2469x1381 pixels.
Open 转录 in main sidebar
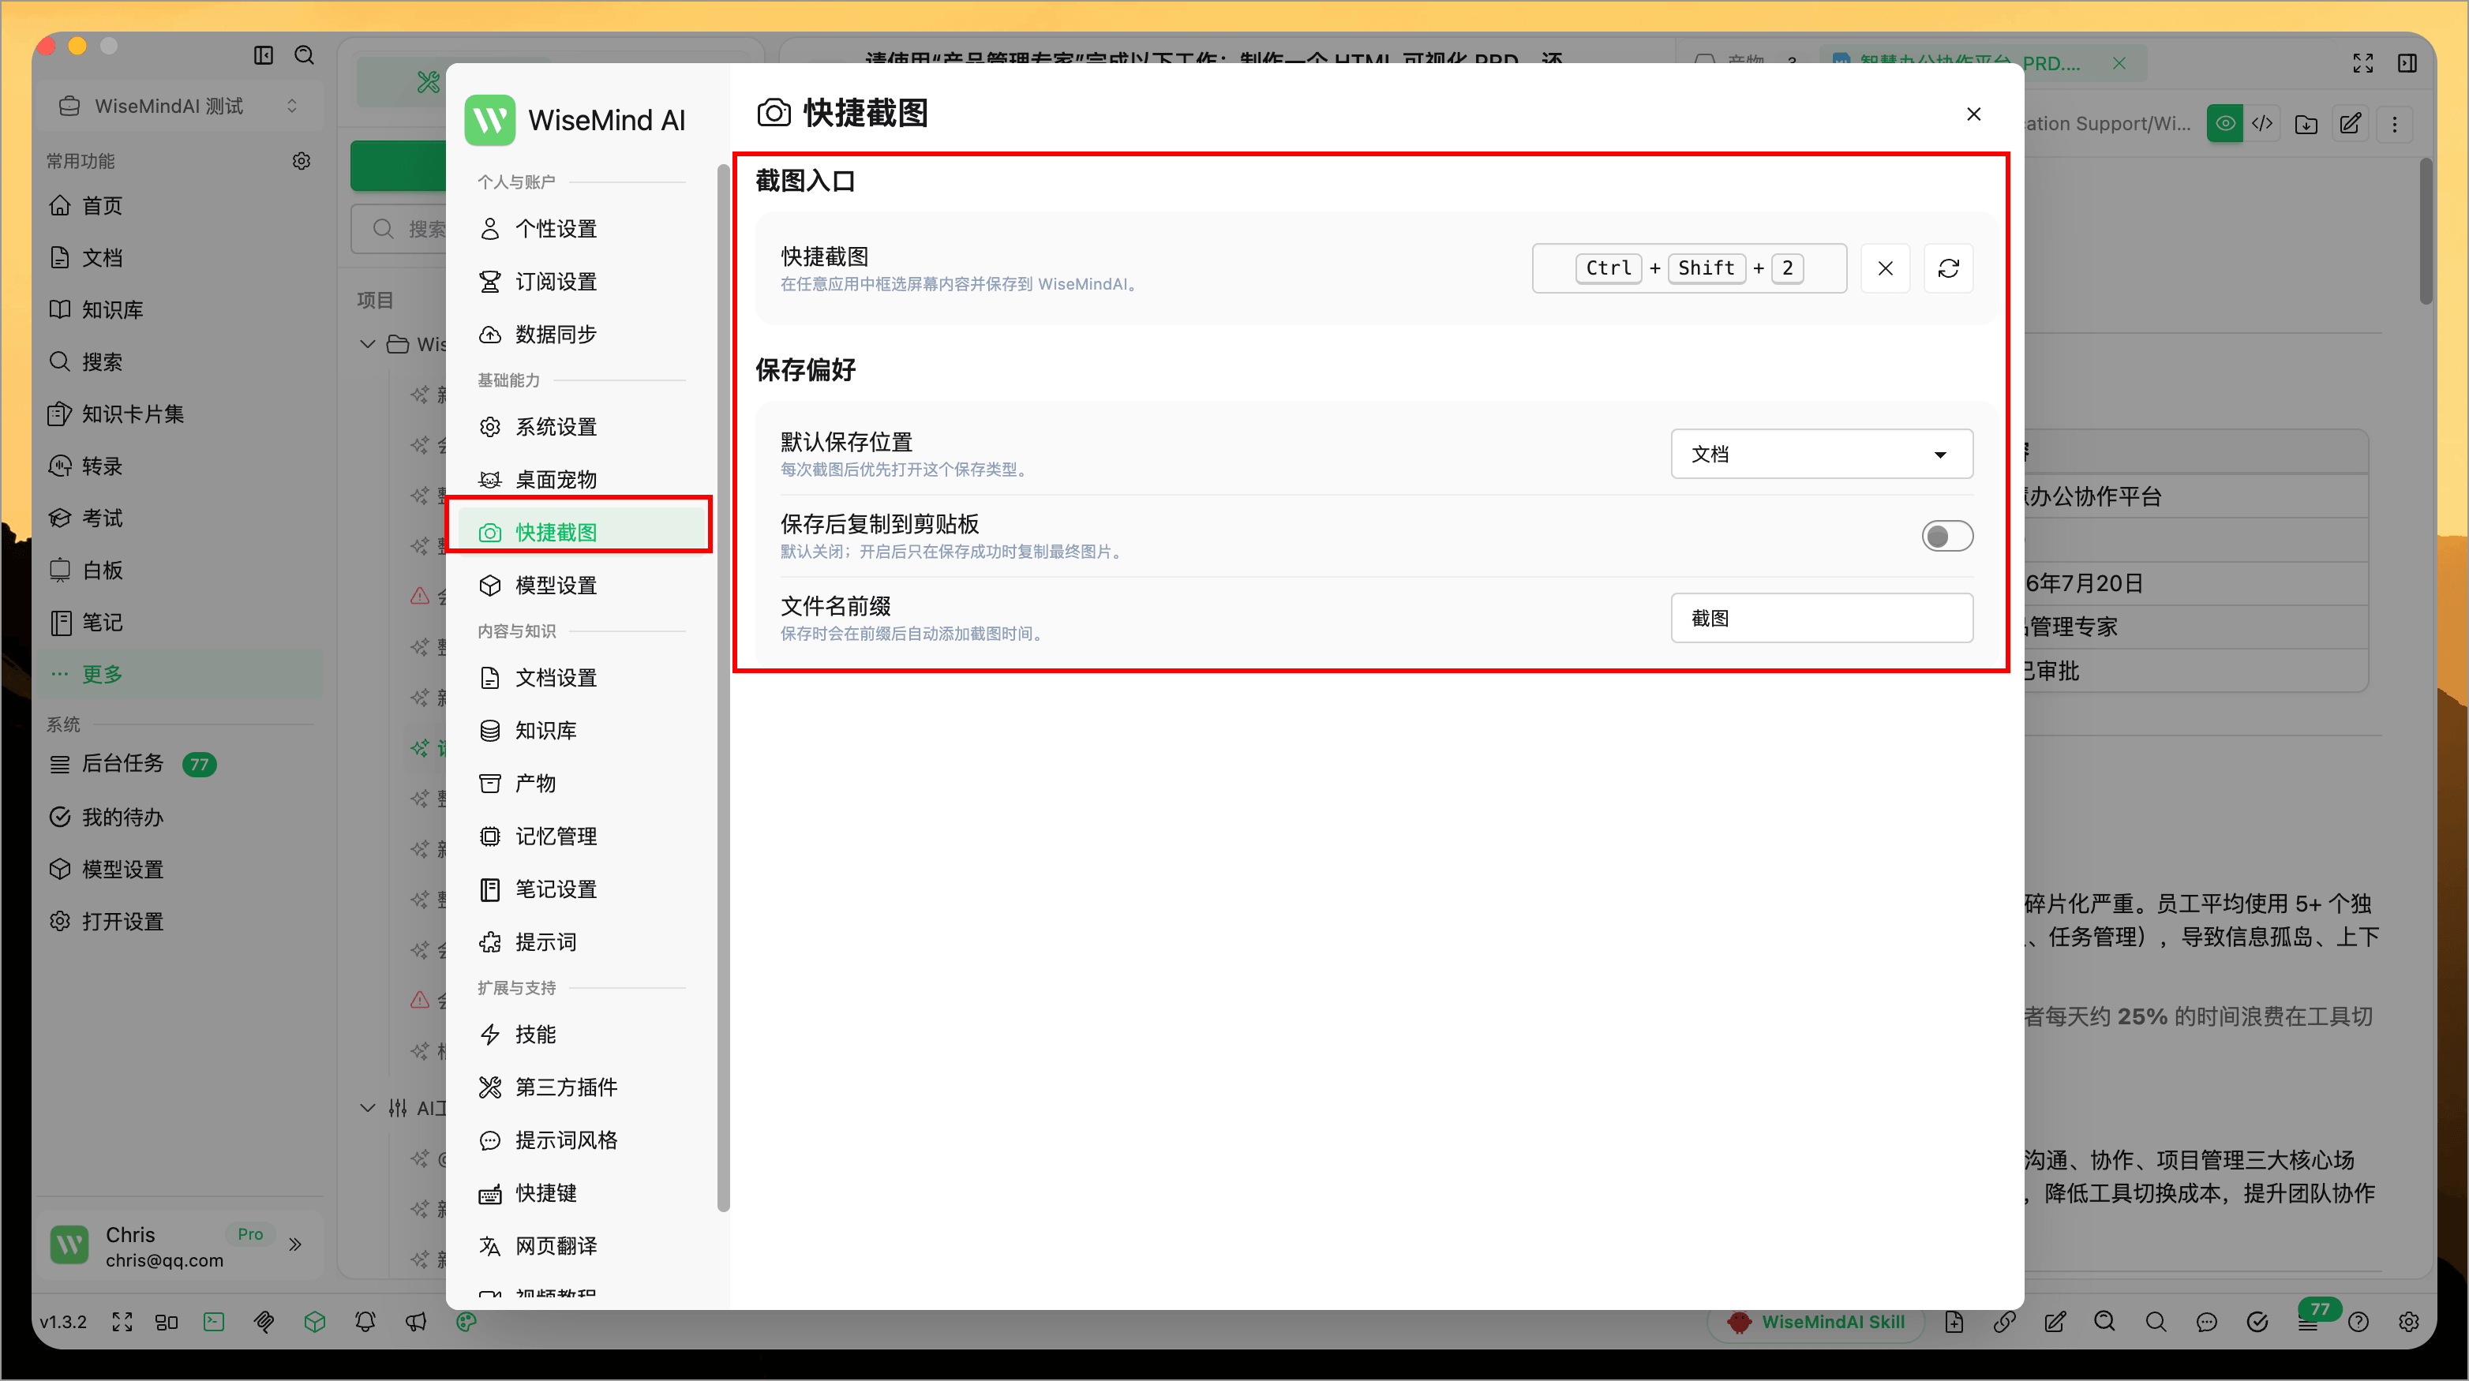[180, 466]
